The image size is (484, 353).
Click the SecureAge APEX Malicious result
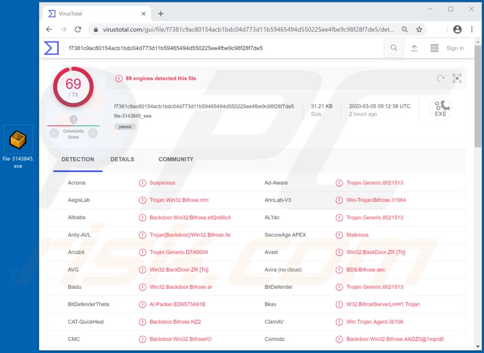(x=357, y=235)
